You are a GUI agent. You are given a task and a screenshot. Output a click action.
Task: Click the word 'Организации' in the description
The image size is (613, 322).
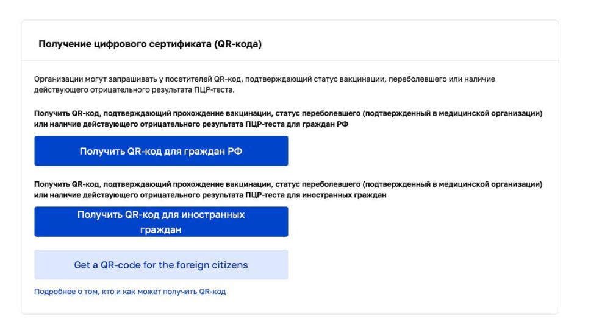click(x=54, y=80)
